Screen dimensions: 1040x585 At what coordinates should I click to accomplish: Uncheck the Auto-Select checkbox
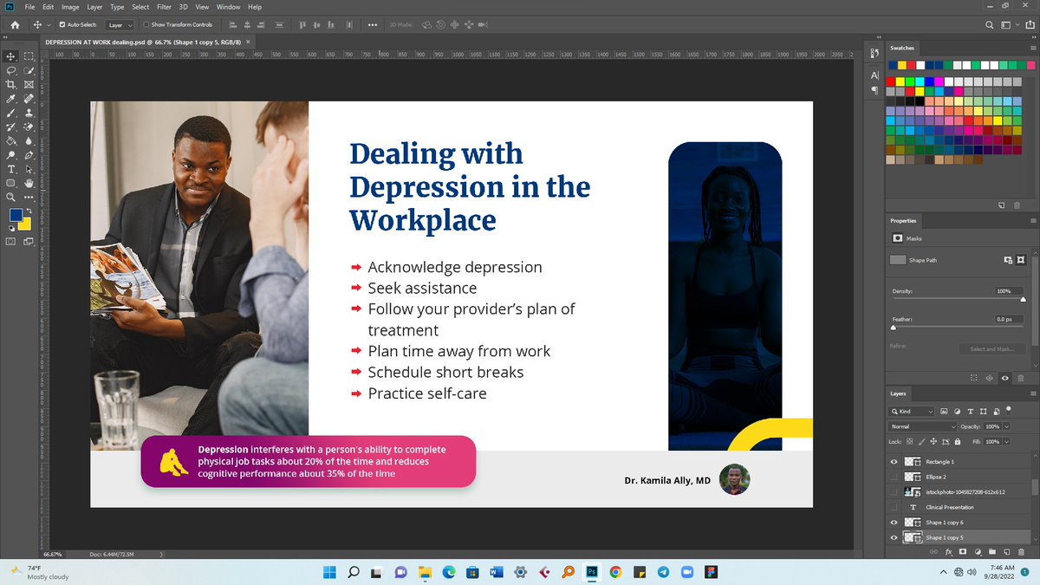(62, 25)
